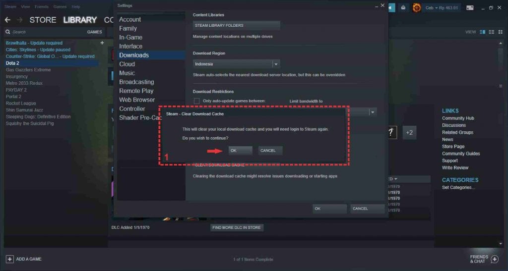Click the plus icon beside Brawlhalla entry
The image size is (508, 271).
tap(102, 43)
